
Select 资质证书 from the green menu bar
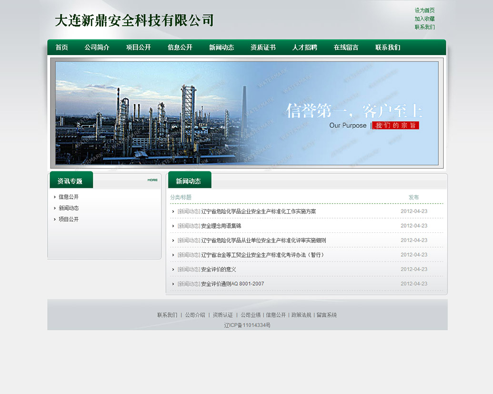coord(263,48)
